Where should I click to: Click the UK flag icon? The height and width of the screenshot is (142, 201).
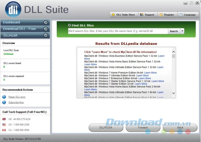4,119
